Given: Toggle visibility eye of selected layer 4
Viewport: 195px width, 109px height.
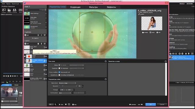Looking at the screenshot, I should [46, 61].
